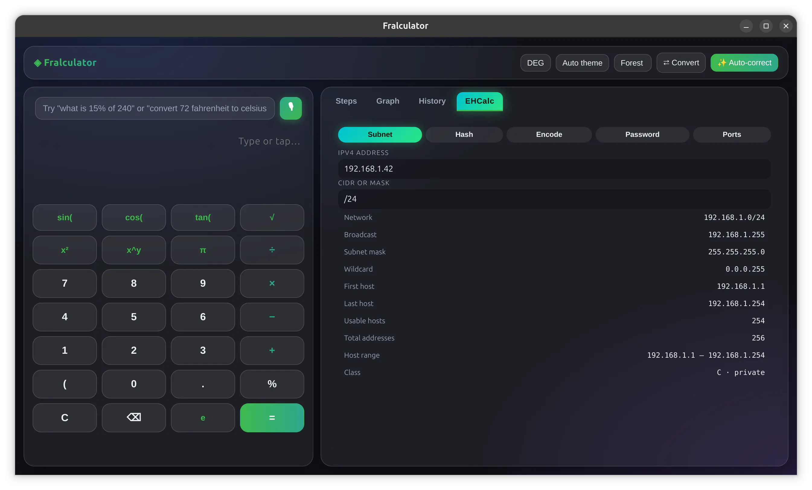Click the backspace delete key
Viewport: 812px width, 490px height.
(134, 417)
